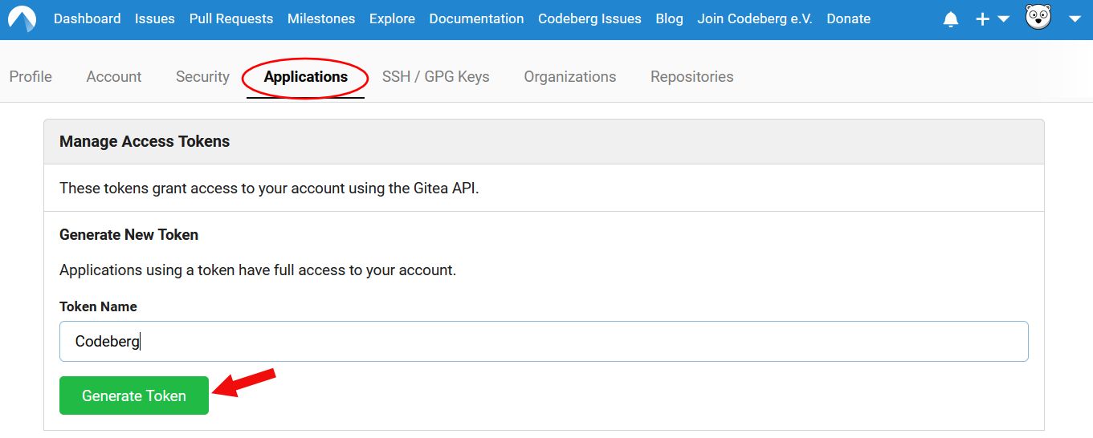Open the Organizations settings tab
The width and height of the screenshot is (1093, 438).
tap(569, 77)
